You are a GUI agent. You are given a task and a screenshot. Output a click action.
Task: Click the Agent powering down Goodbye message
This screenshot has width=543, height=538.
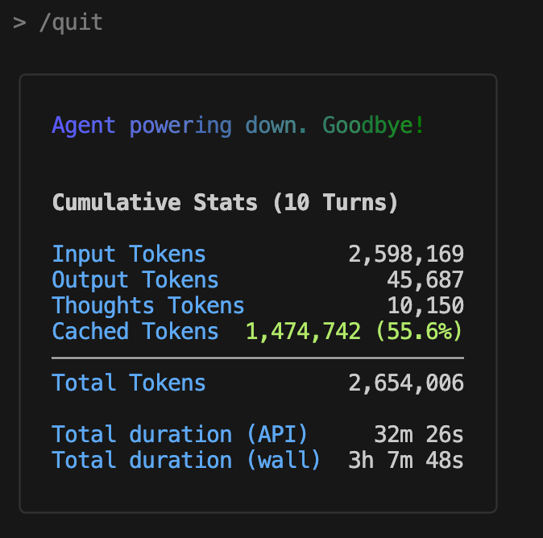pyautogui.click(x=238, y=126)
